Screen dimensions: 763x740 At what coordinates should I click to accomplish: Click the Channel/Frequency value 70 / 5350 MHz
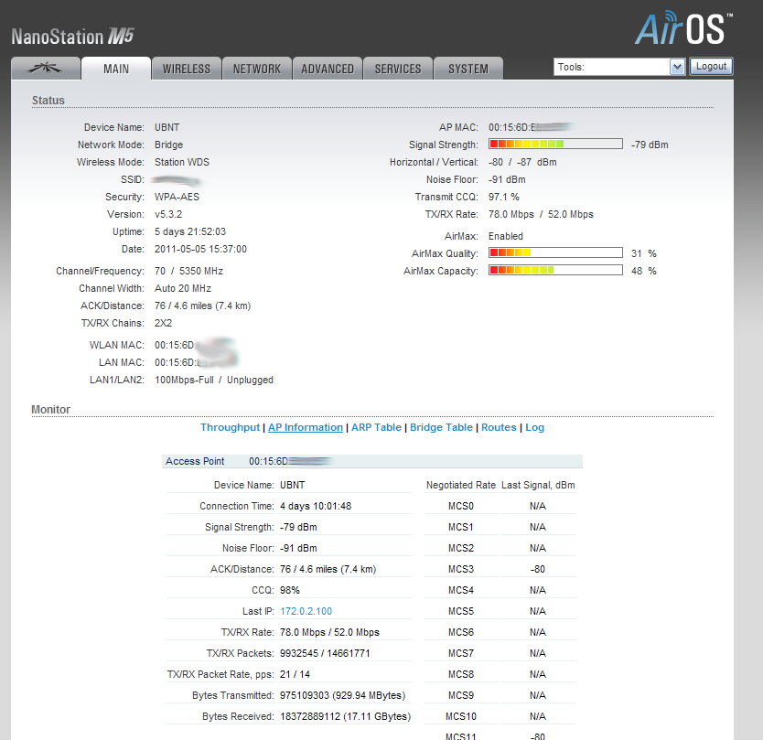[188, 271]
